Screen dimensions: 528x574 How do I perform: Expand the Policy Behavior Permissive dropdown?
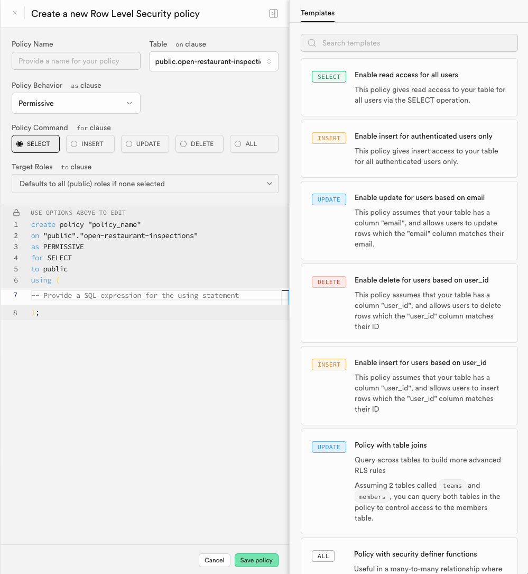[x=76, y=103]
